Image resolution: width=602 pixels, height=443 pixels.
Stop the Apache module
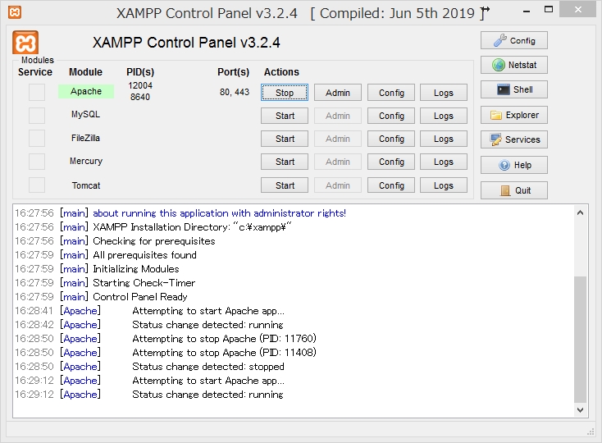[285, 93]
